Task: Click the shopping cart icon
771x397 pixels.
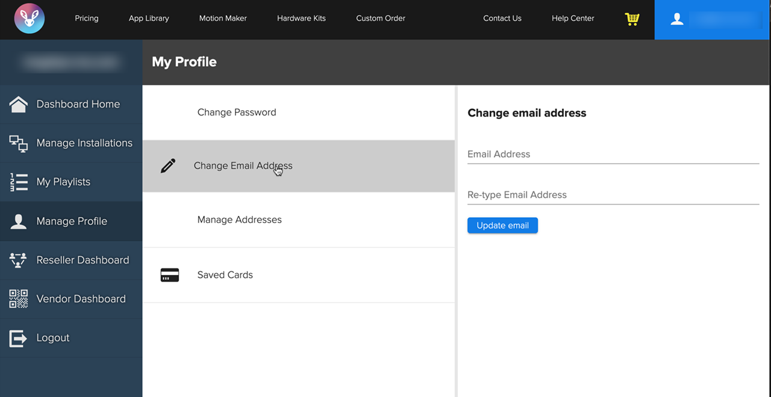Action: 631,19
